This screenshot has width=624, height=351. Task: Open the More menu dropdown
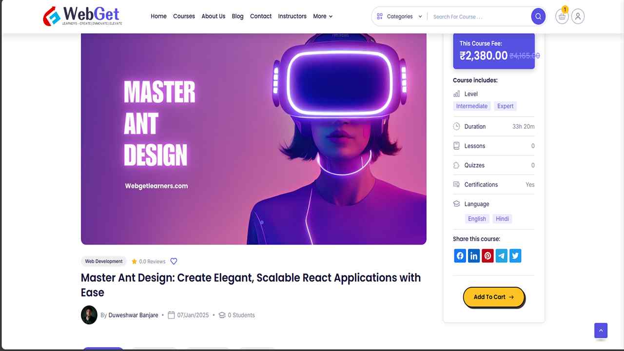point(323,16)
